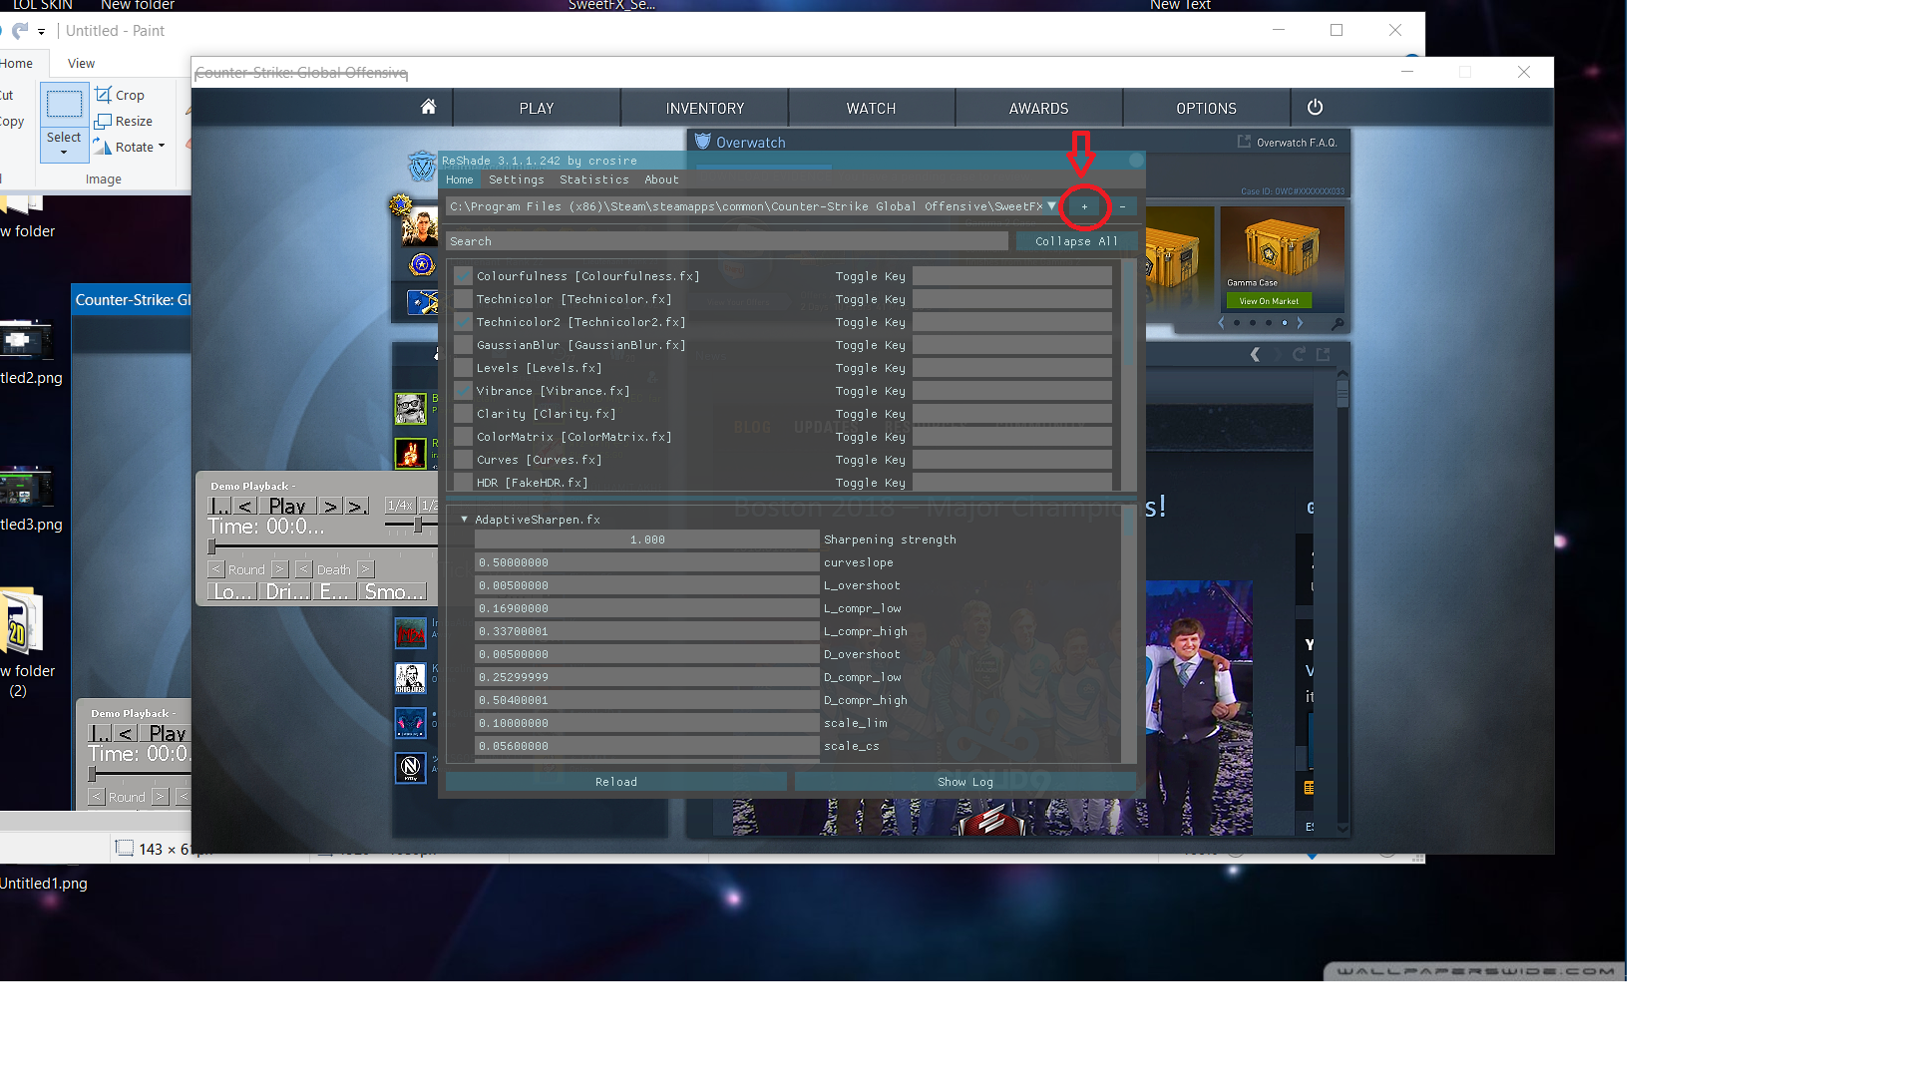Open the INVENTORY menu in CS:GO
1915x1077 pixels.
click(x=704, y=108)
